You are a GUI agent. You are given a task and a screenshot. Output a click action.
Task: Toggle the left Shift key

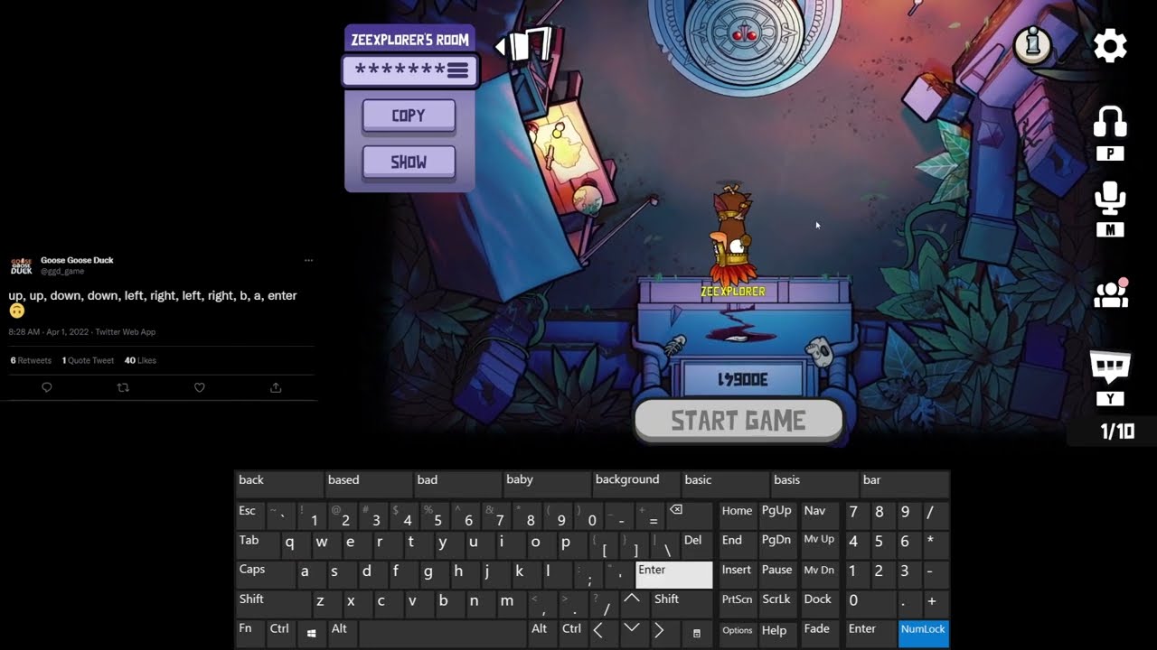[272, 603]
